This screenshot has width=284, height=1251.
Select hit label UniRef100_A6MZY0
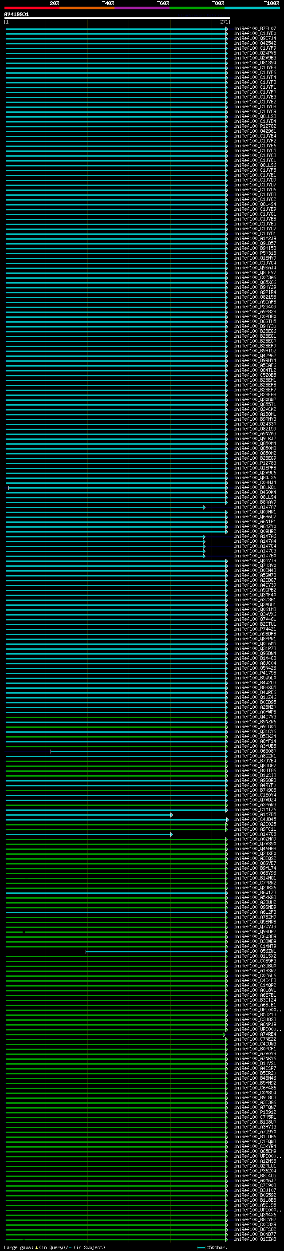coord(255,526)
